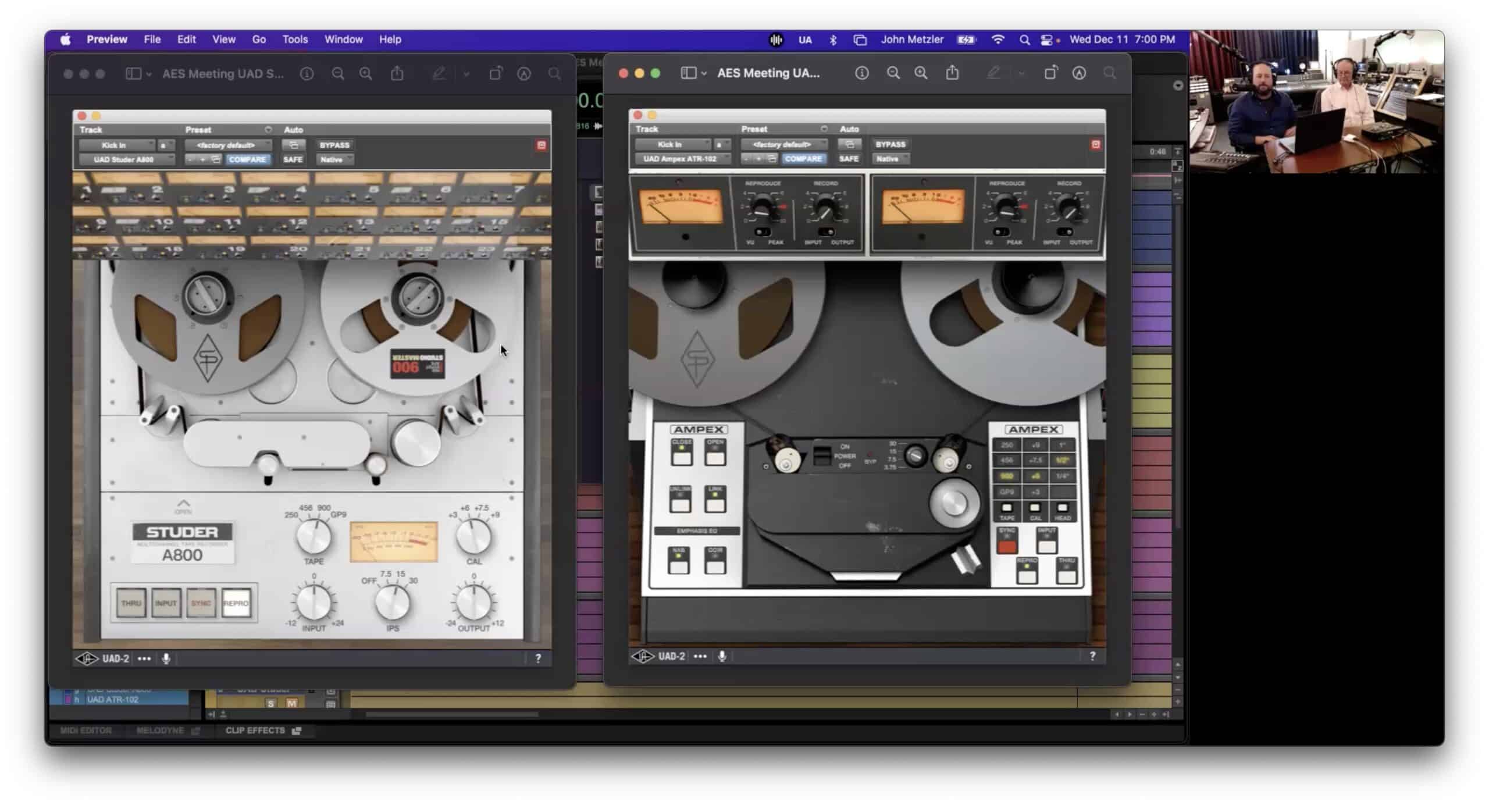Click red target icon in Studer A800 plugin header

coord(542,145)
